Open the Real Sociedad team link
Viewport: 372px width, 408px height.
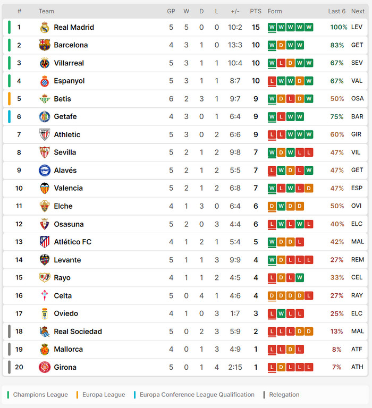click(x=78, y=331)
